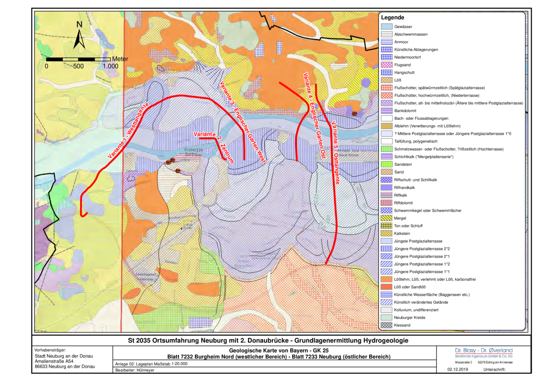Click the 'Jüngere Postglazialterrasse 1*1' legend entry
The height and width of the screenshot is (380, 538).
click(422, 272)
